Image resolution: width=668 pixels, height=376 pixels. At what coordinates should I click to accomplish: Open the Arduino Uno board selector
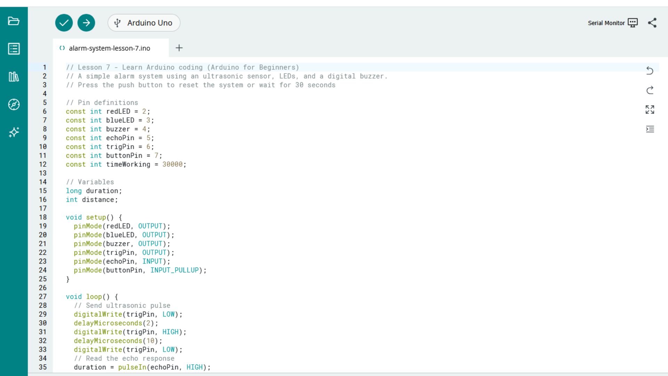point(144,23)
